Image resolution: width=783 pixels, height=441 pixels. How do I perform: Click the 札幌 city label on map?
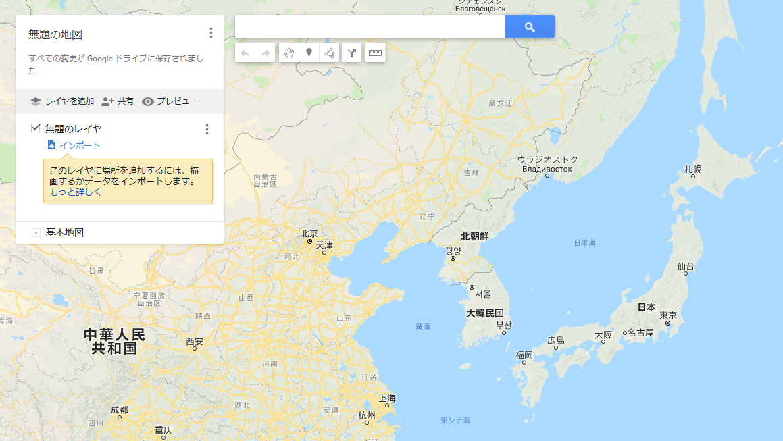tap(693, 170)
